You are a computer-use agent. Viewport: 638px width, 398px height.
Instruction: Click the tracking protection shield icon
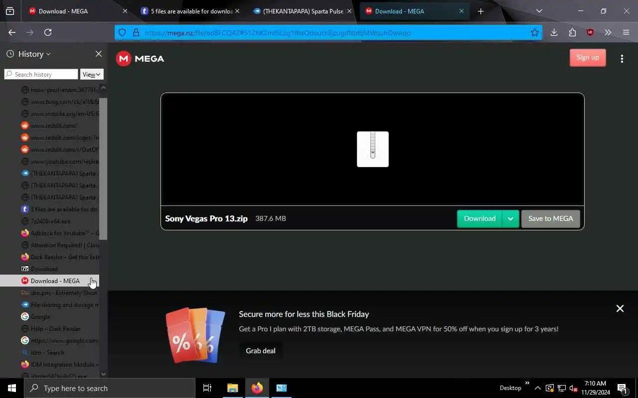tap(122, 32)
